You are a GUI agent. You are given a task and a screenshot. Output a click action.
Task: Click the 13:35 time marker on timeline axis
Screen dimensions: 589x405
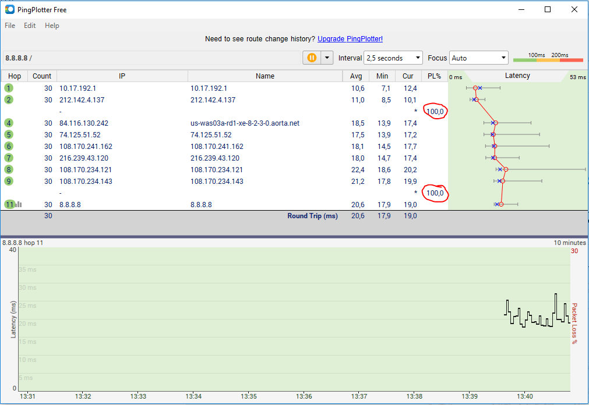(x=249, y=396)
